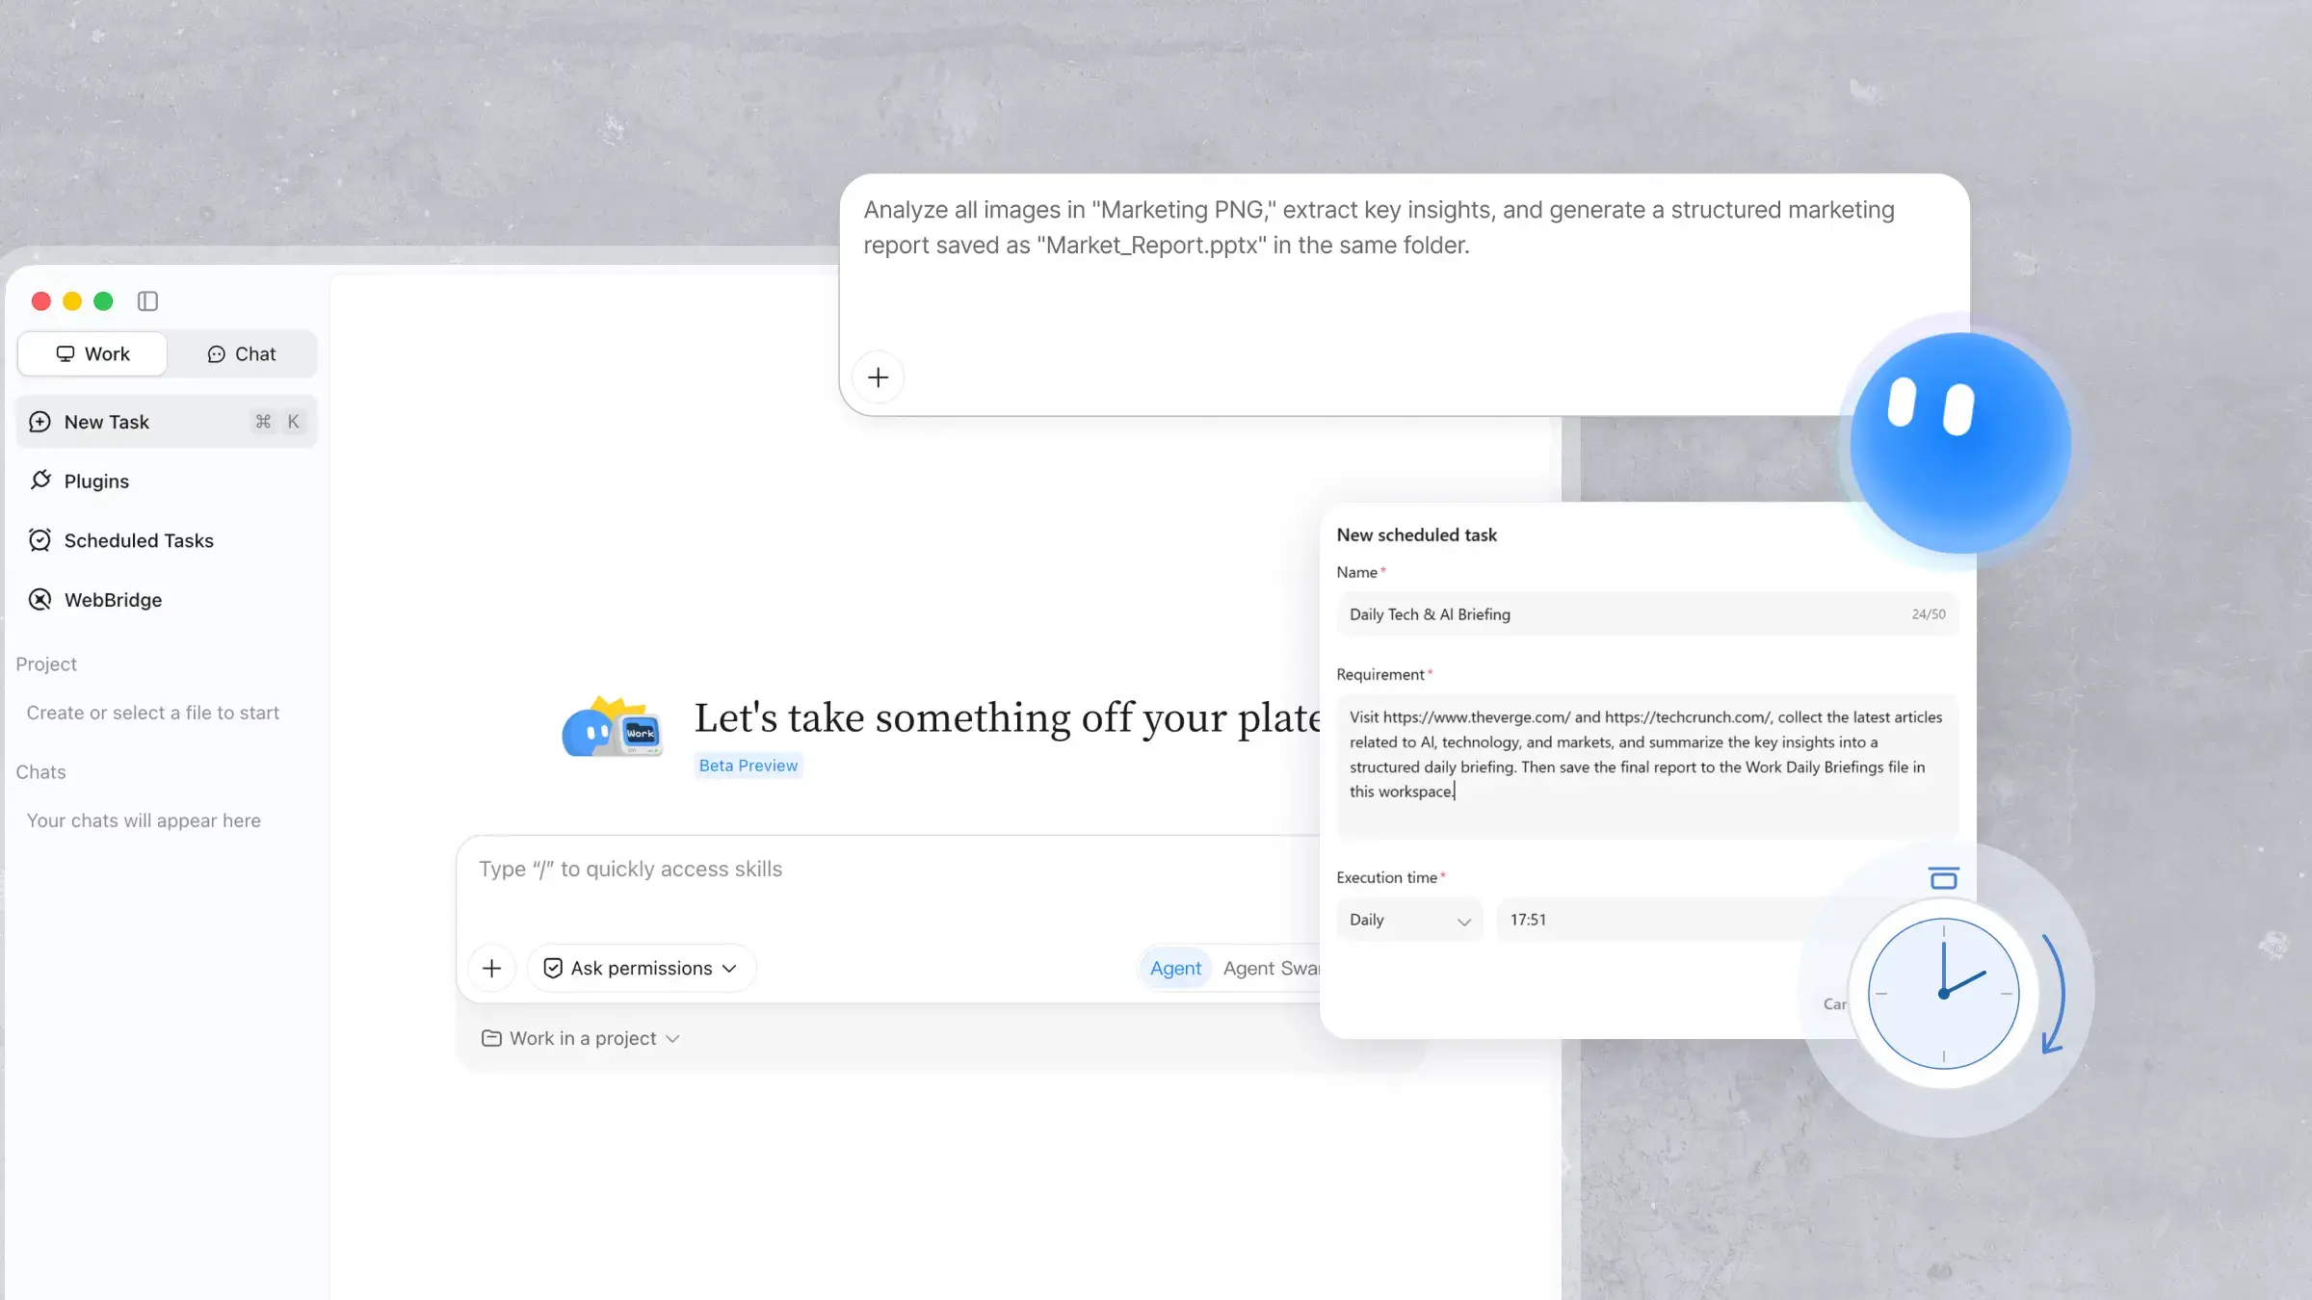Click the 24/50 character counter
The width and height of the screenshot is (2312, 1300).
[1929, 614]
